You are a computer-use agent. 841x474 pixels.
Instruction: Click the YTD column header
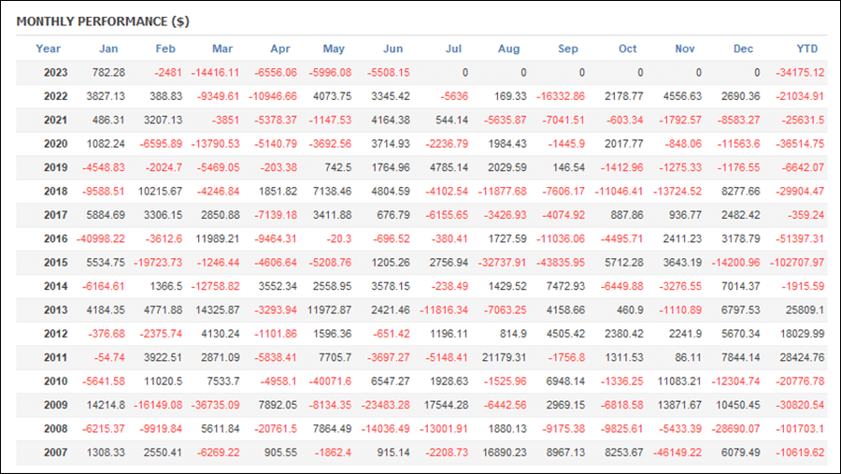(x=806, y=49)
